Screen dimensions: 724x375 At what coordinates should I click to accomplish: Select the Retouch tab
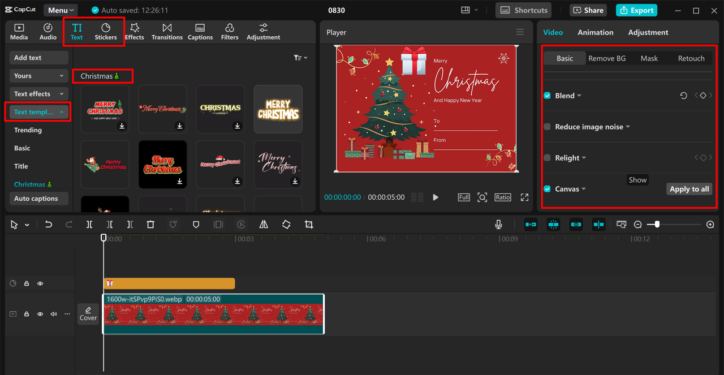pos(691,58)
